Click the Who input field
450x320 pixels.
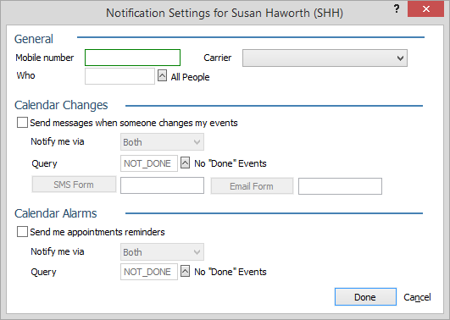(119, 76)
